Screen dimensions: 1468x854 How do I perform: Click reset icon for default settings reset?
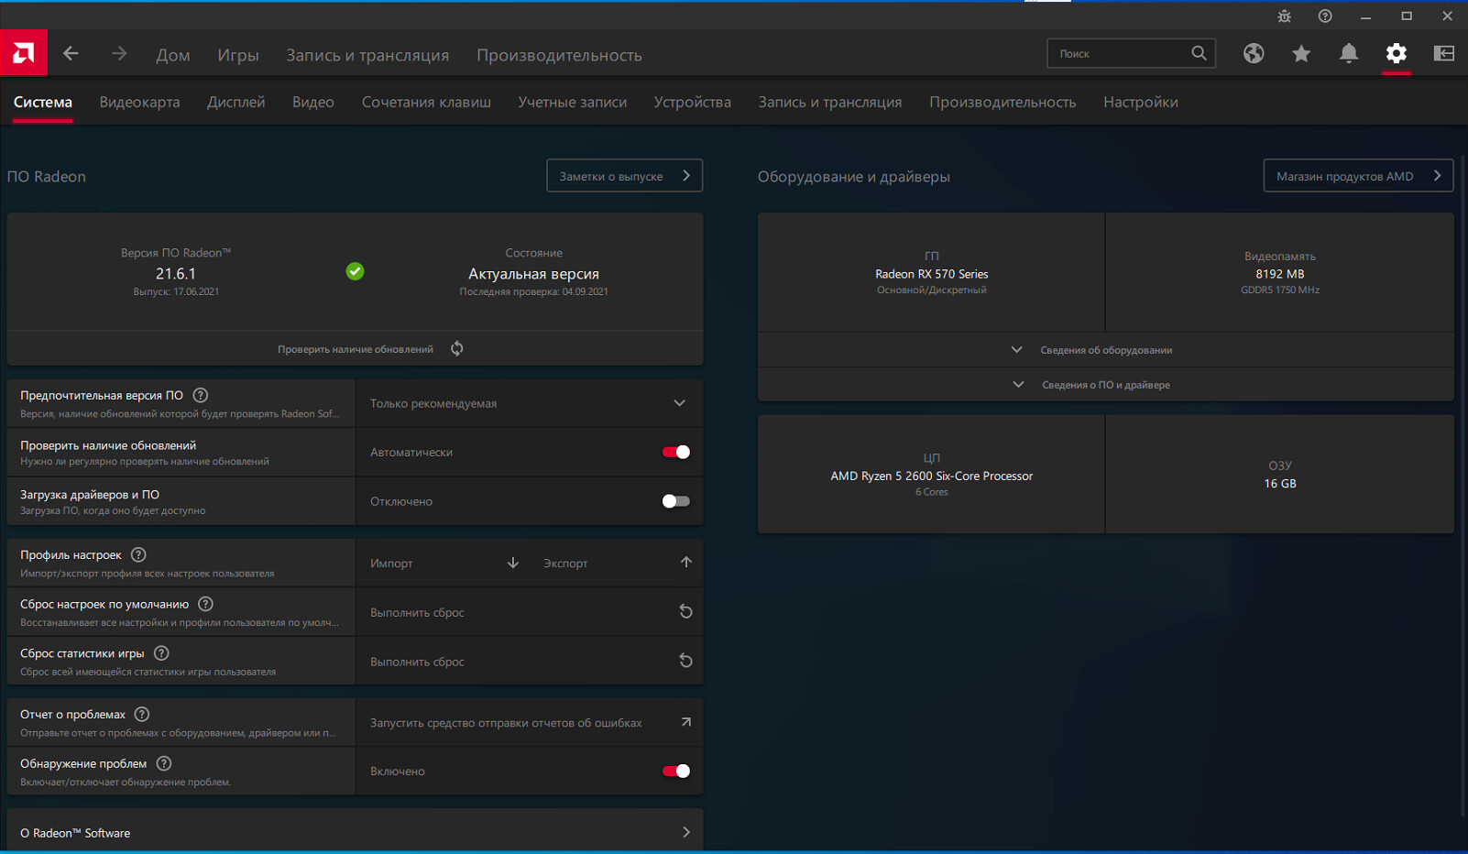[x=685, y=611]
